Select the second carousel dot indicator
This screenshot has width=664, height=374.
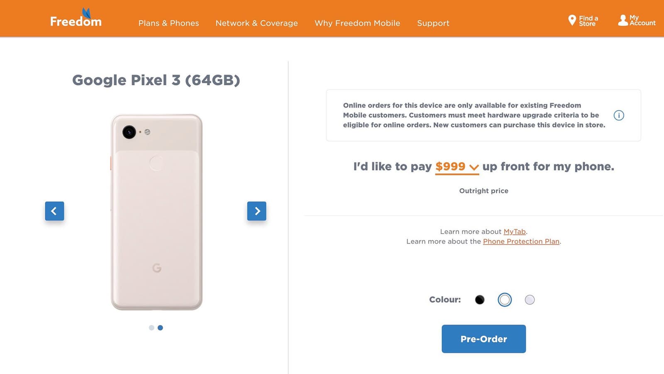pyautogui.click(x=160, y=328)
